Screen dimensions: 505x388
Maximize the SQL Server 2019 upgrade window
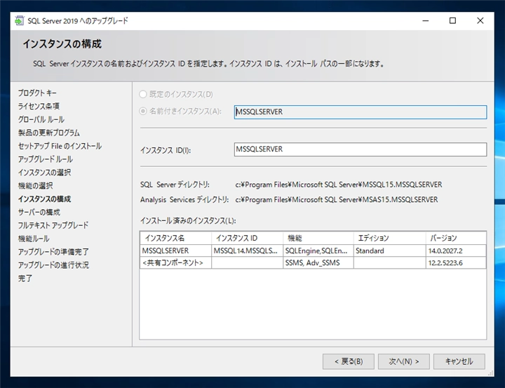coord(452,20)
